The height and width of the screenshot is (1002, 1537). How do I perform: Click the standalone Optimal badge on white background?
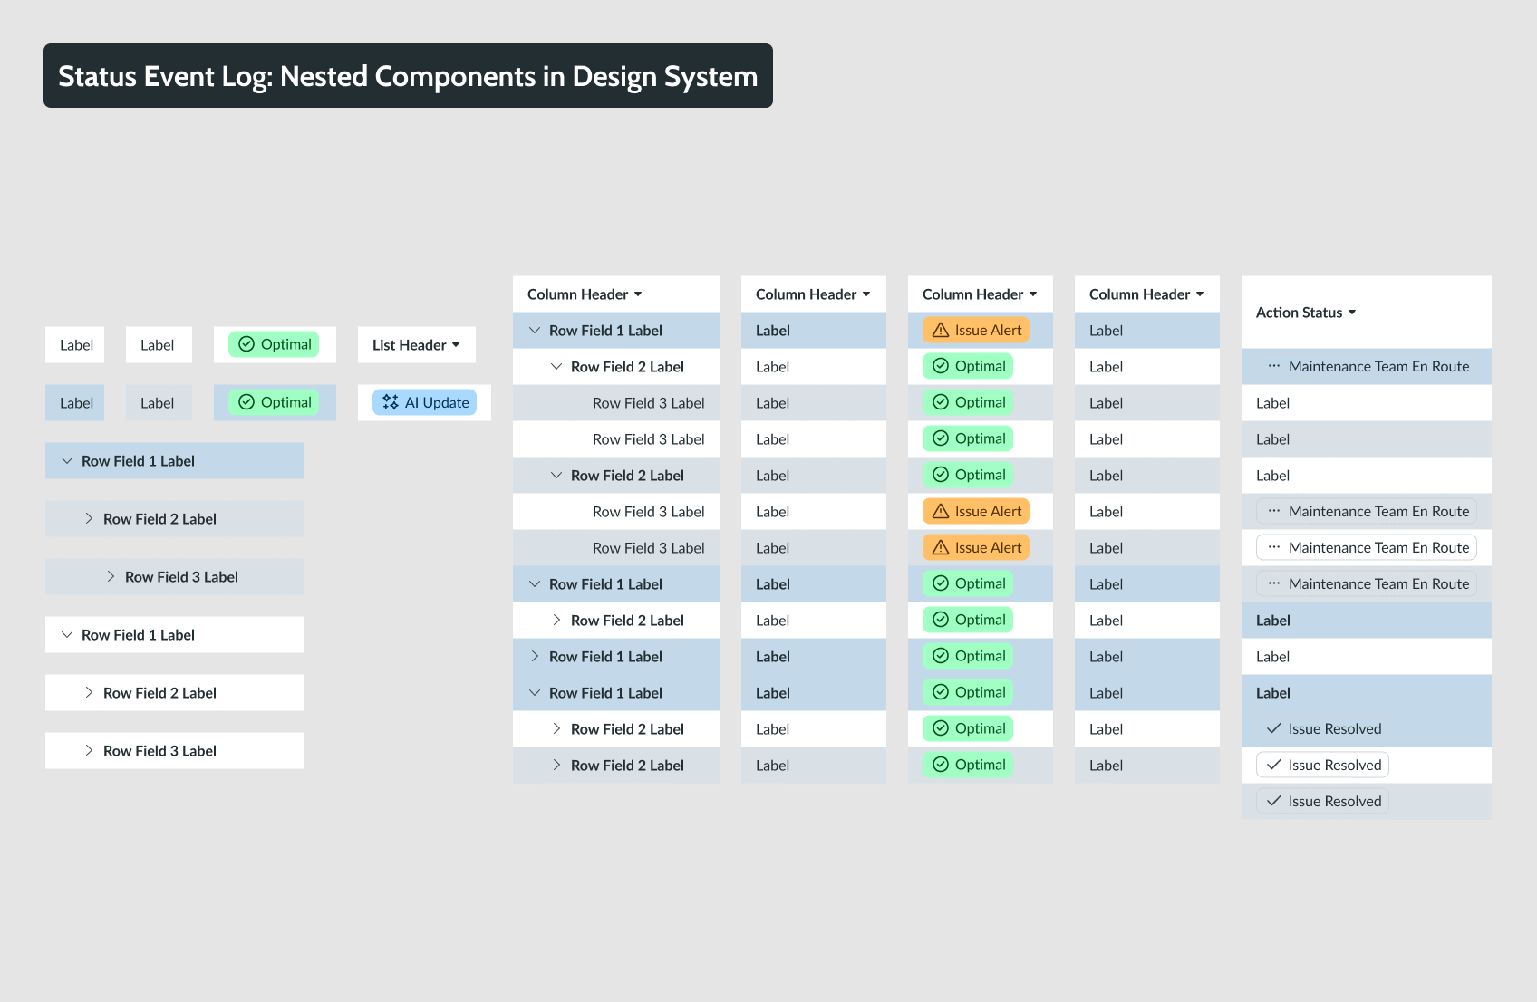tap(274, 344)
